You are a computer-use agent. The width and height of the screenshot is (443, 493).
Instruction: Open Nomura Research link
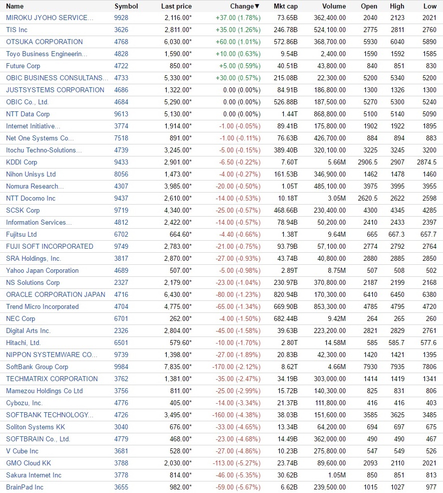[35, 187]
